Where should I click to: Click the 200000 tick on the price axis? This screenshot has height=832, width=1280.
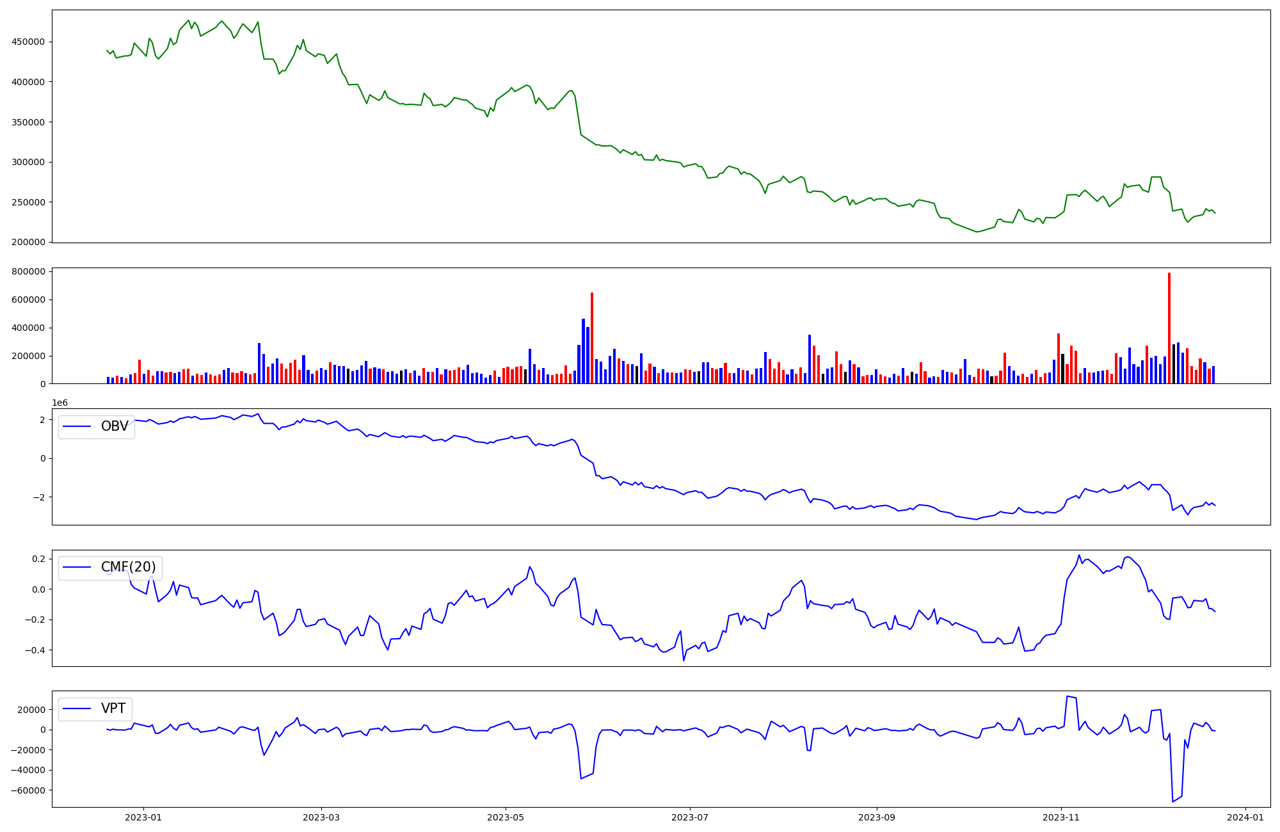[28, 242]
